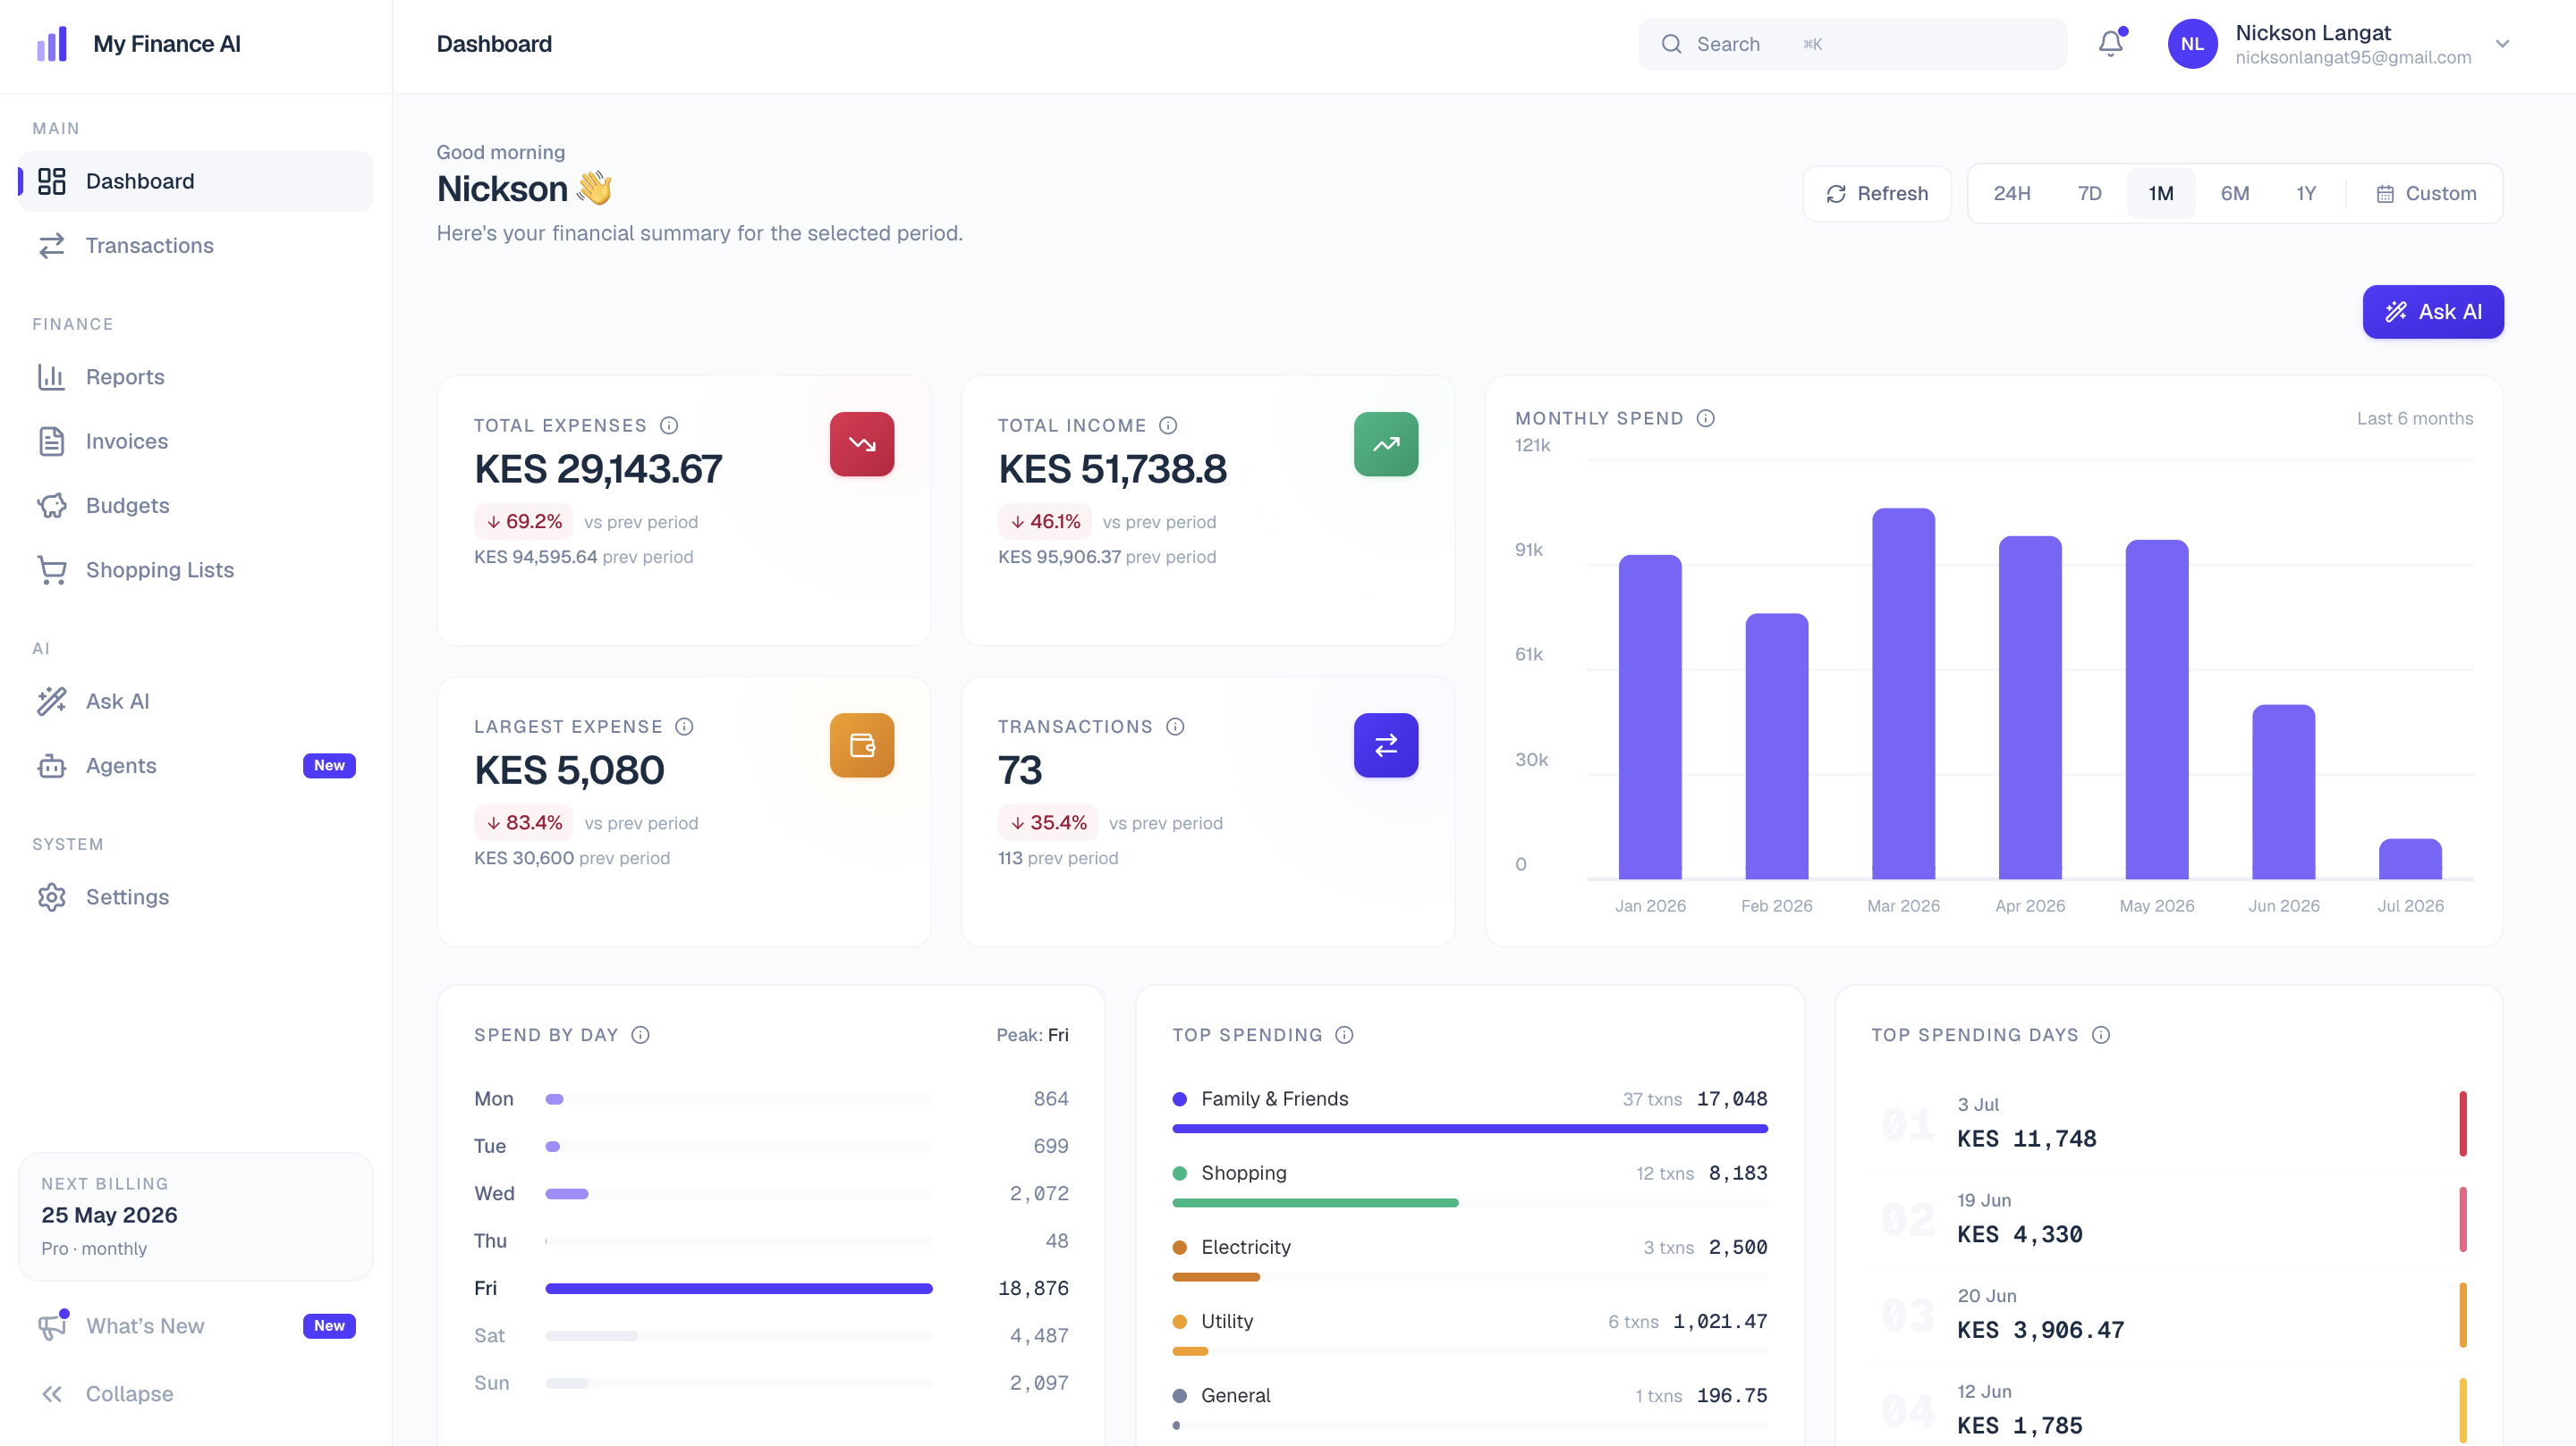Click the Monthly Spend info icon
This screenshot has width=2576, height=1446.
tap(1706, 419)
